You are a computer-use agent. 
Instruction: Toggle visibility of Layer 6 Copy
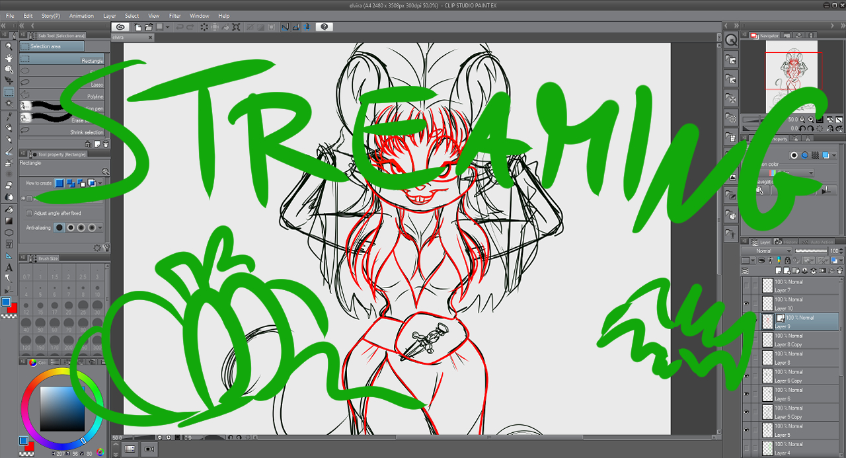point(747,376)
